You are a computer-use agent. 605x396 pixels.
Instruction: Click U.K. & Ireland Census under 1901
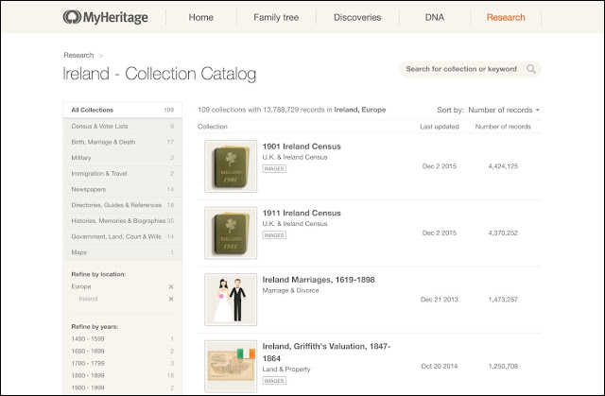tap(295, 157)
